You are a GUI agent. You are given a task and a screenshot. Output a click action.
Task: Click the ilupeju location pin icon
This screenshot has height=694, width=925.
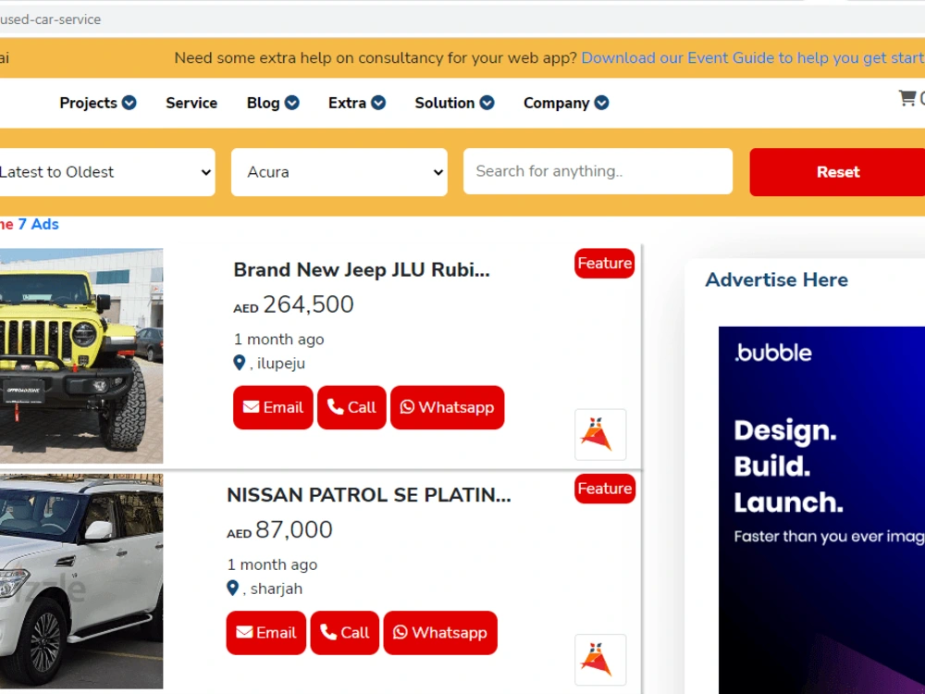tap(239, 363)
